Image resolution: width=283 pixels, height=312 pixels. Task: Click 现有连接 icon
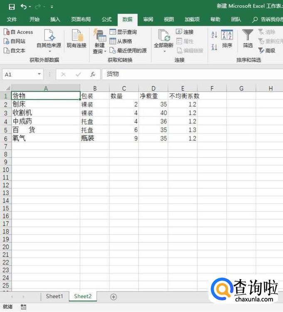coord(76,39)
